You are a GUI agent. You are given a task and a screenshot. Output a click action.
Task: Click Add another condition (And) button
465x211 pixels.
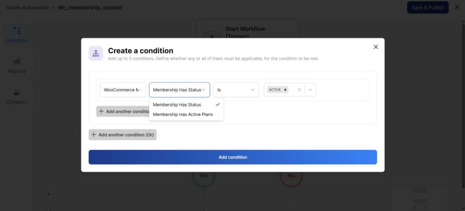124,111
